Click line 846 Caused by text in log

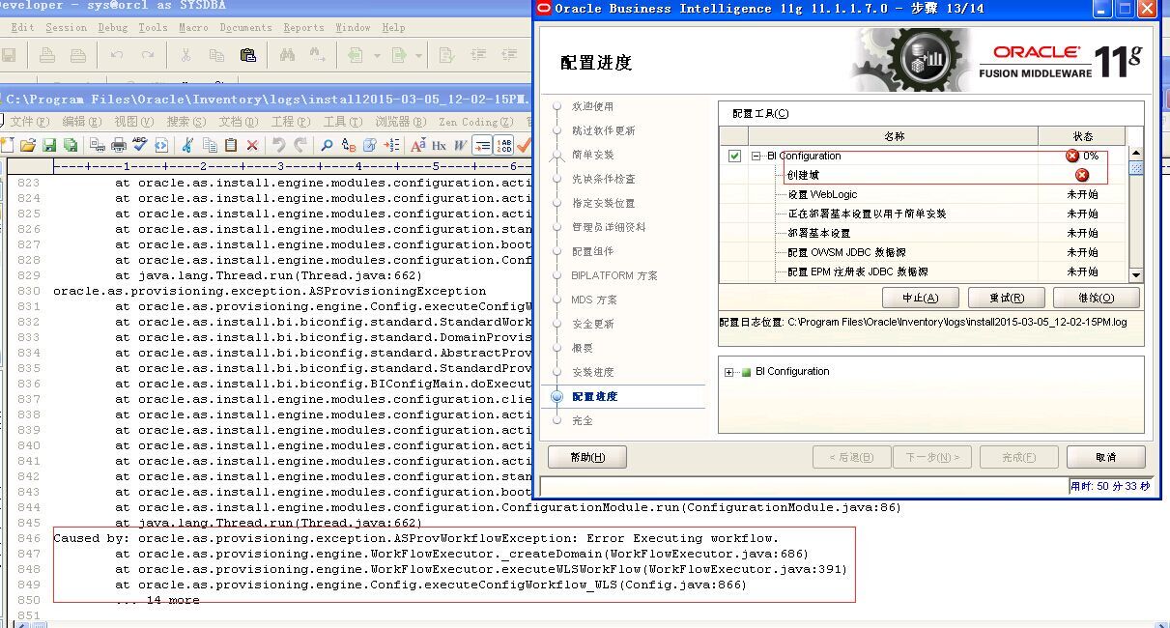click(415, 538)
